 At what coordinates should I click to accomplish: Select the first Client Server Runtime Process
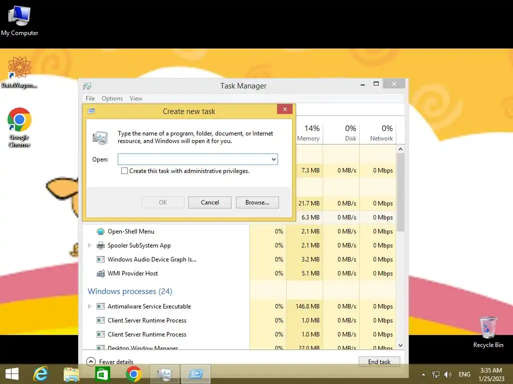(239, 320)
